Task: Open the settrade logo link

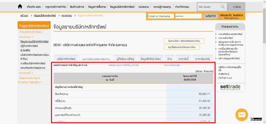Action: (x=230, y=87)
